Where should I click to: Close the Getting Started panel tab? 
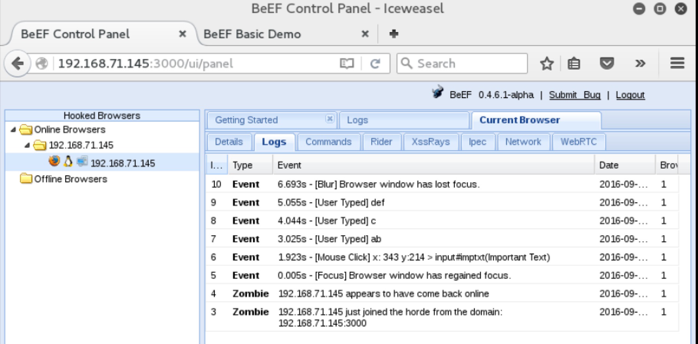pos(329,119)
